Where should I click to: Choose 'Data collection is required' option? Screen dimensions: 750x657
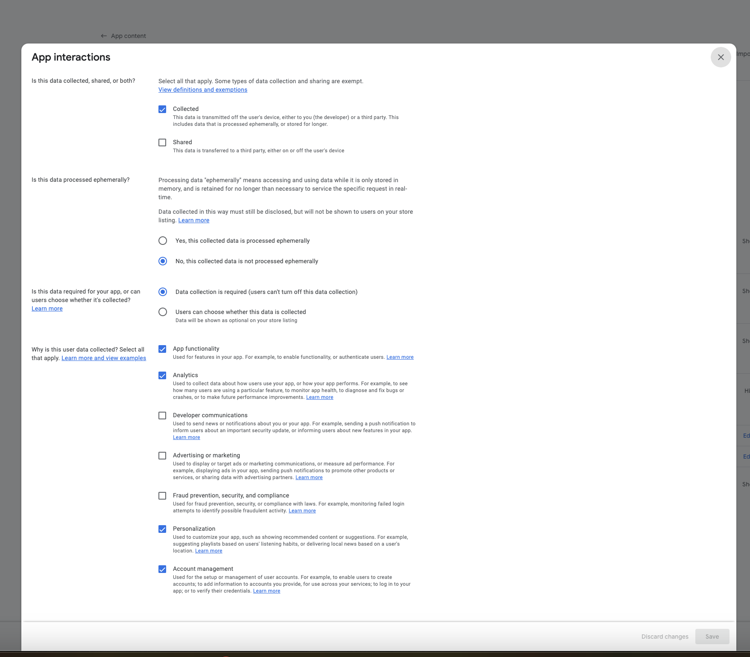pos(163,292)
